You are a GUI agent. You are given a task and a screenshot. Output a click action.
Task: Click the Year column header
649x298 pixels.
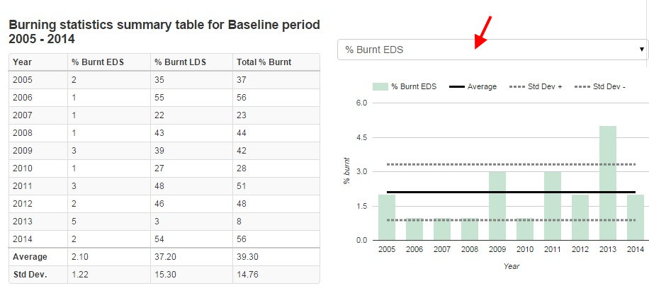click(x=23, y=62)
